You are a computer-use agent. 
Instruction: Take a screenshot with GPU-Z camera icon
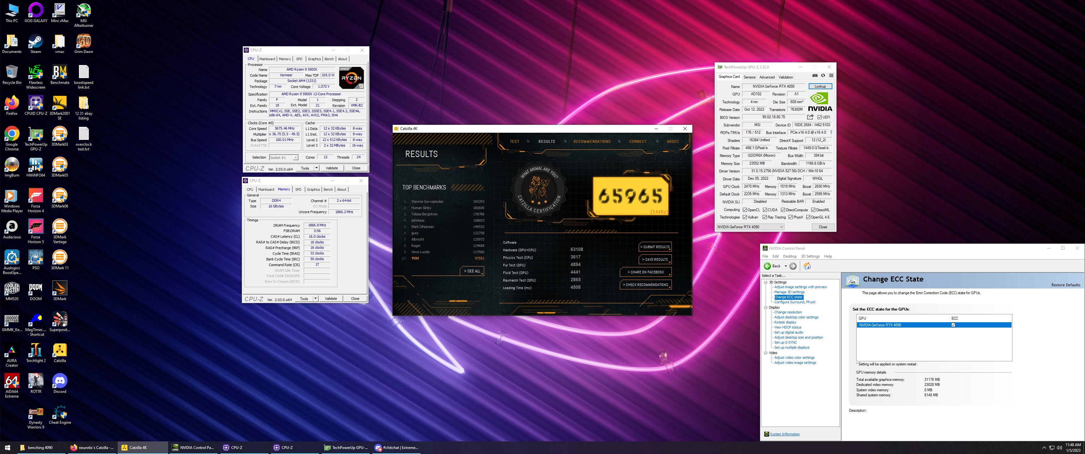coord(815,76)
